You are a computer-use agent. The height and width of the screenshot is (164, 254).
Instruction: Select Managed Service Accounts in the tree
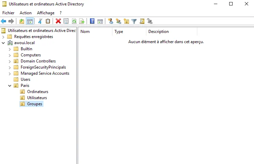[45, 73]
